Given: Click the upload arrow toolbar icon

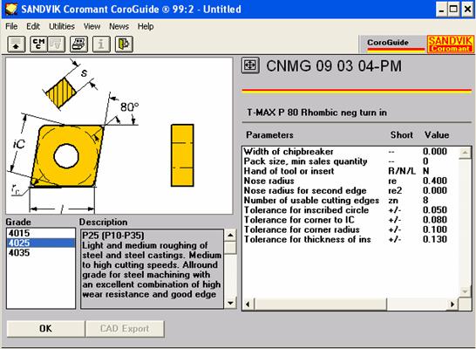Looking at the screenshot, I should [16, 44].
